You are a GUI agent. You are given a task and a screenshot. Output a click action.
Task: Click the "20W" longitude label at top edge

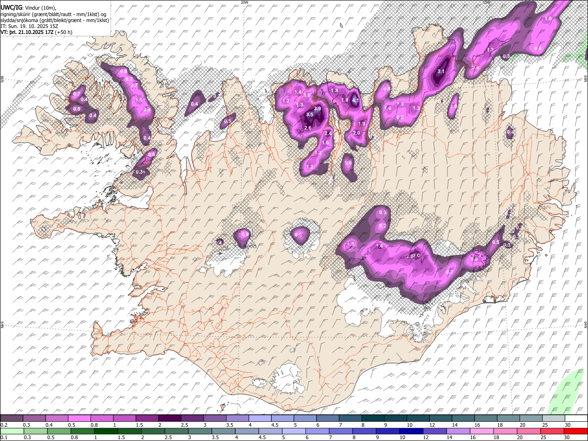coord(244,2)
